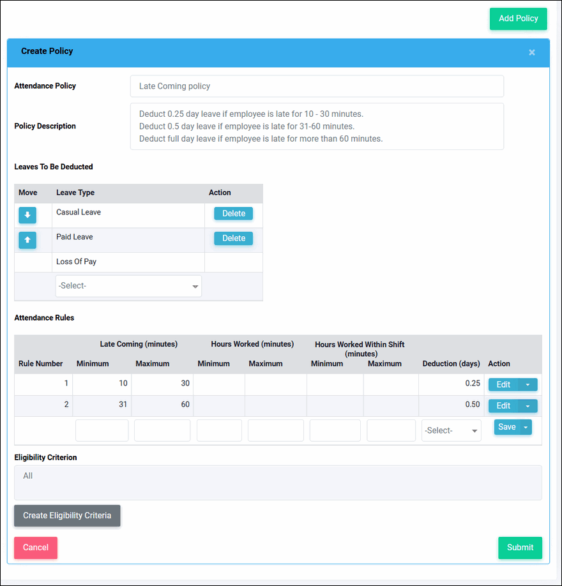Focus the Attendance Policy name field
This screenshot has width=562, height=586.
pos(317,86)
